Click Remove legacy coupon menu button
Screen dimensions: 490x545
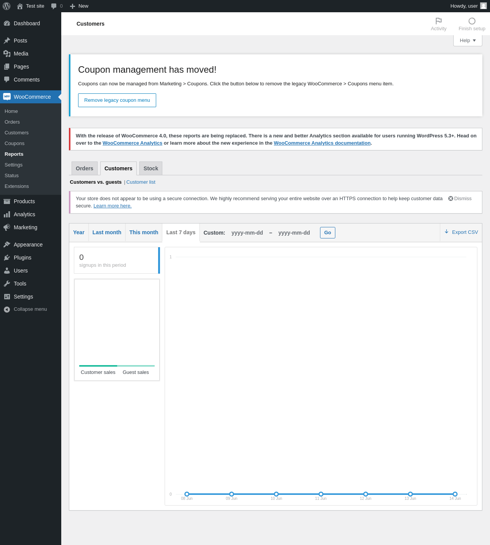click(117, 100)
